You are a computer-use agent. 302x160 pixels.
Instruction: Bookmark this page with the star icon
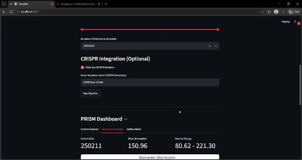[262, 12]
